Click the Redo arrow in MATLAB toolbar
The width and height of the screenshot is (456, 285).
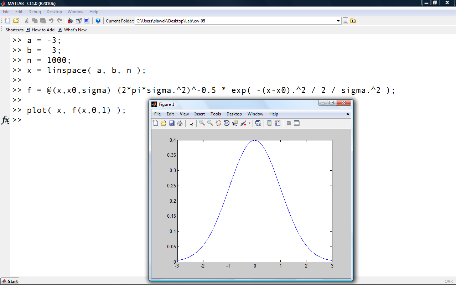59,21
